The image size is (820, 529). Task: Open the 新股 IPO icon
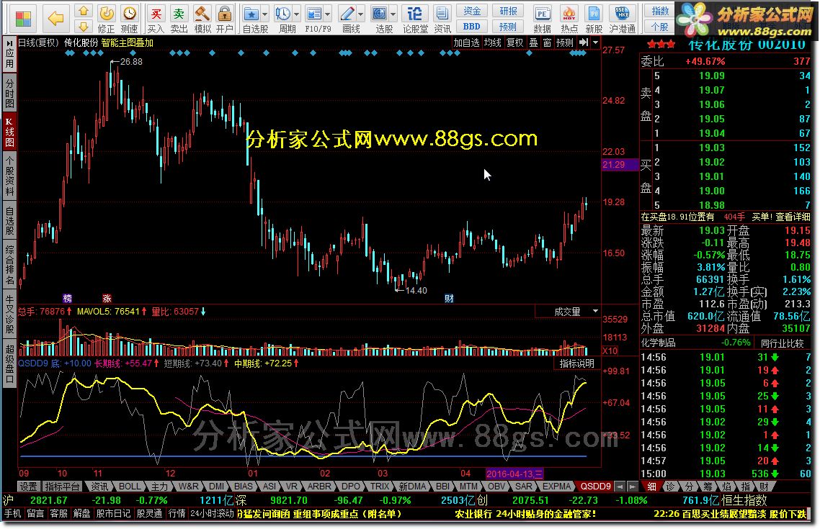pos(594,19)
